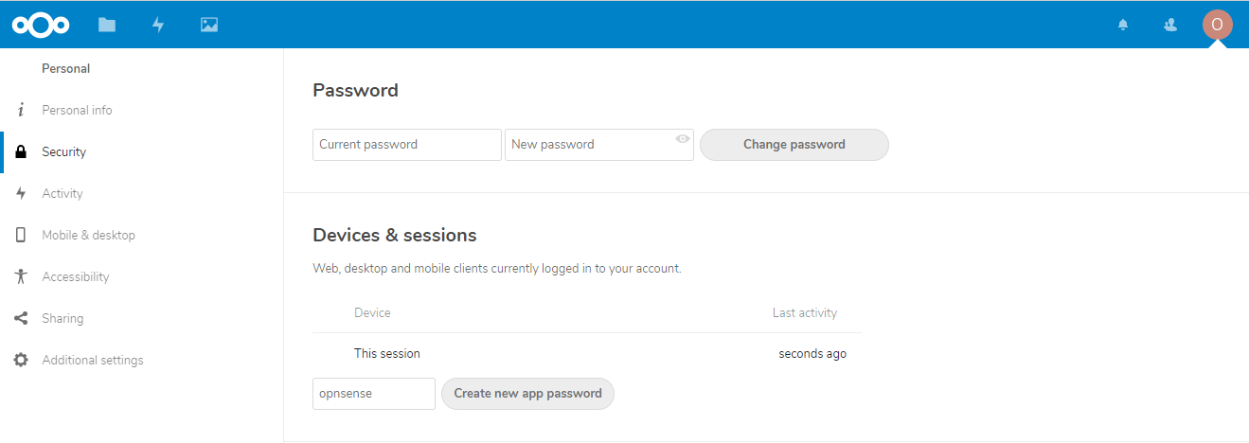Click the app name field containing opnsense
The height and width of the screenshot is (443, 1249).
373,394
